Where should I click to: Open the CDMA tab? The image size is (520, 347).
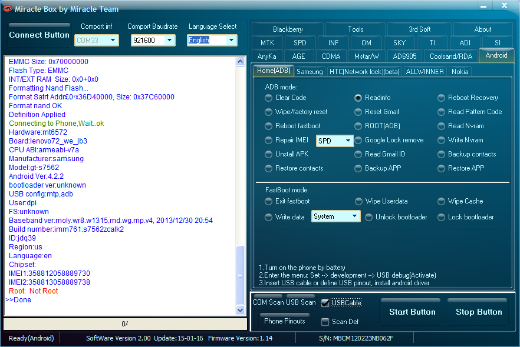tap(331, 56)
